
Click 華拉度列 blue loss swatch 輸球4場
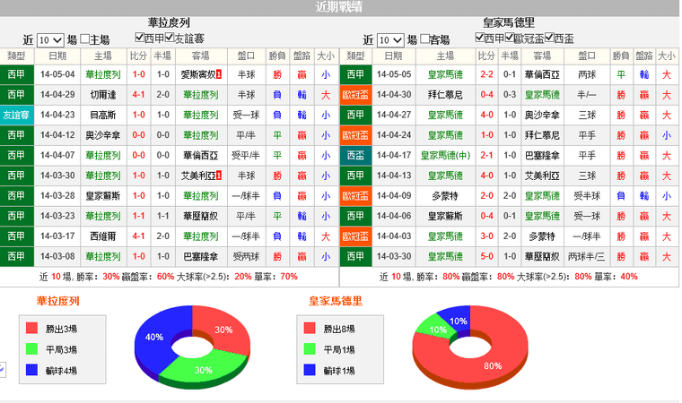[x=31, y=370]
